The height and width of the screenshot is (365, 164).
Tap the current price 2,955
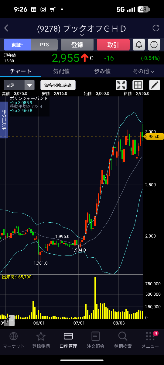coord(66,57)
